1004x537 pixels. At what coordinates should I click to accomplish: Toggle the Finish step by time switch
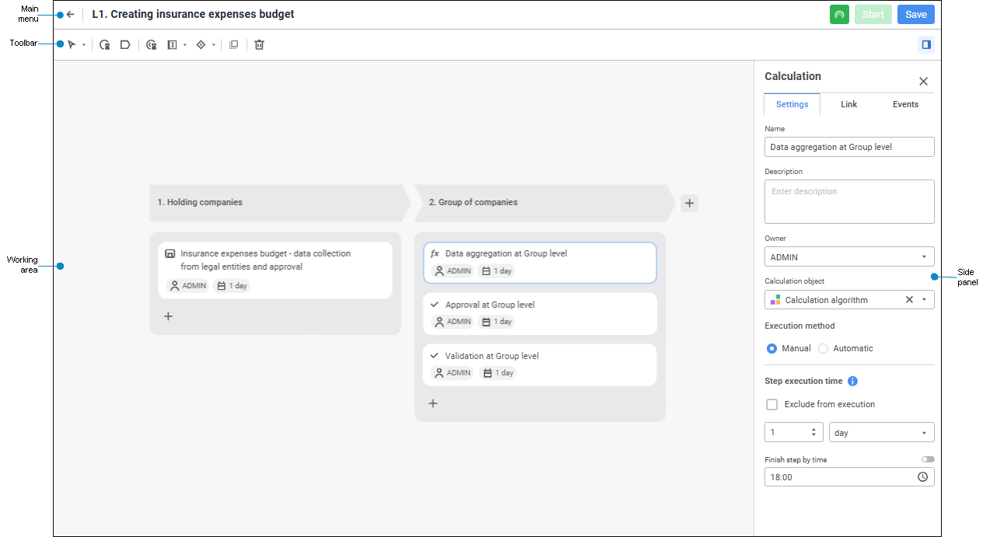click(x=928, y=459)
